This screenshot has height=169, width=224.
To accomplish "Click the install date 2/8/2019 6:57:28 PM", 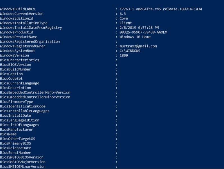I will click(139, 28).
